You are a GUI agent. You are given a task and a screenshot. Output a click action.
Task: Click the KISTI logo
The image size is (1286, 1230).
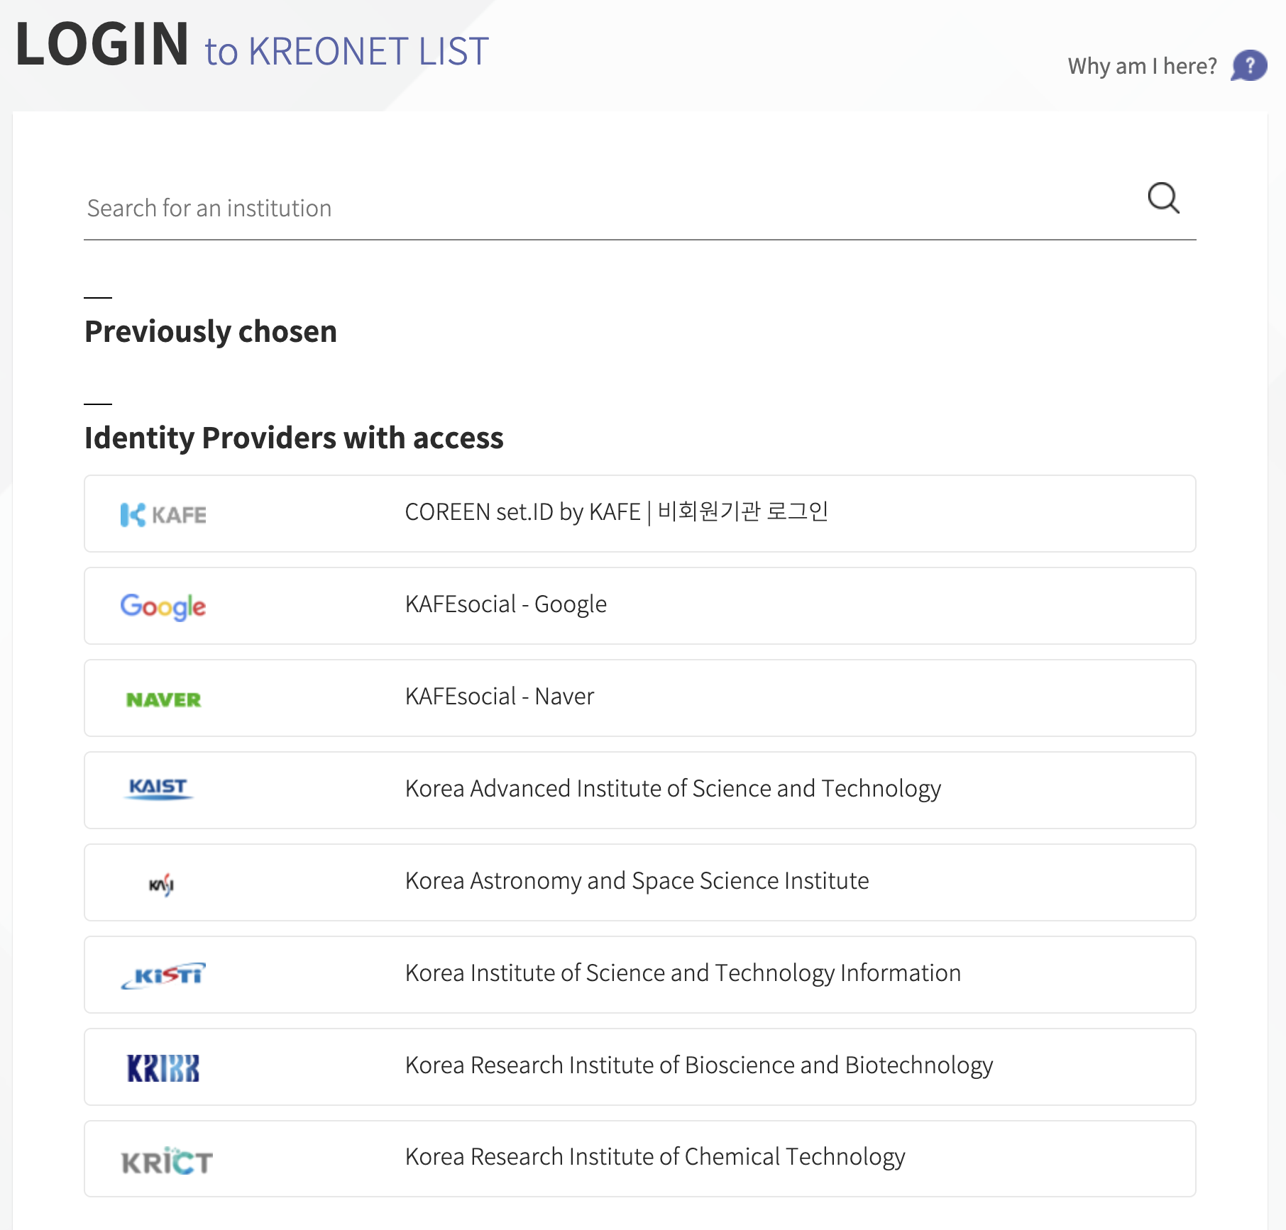tap(163, 975)
